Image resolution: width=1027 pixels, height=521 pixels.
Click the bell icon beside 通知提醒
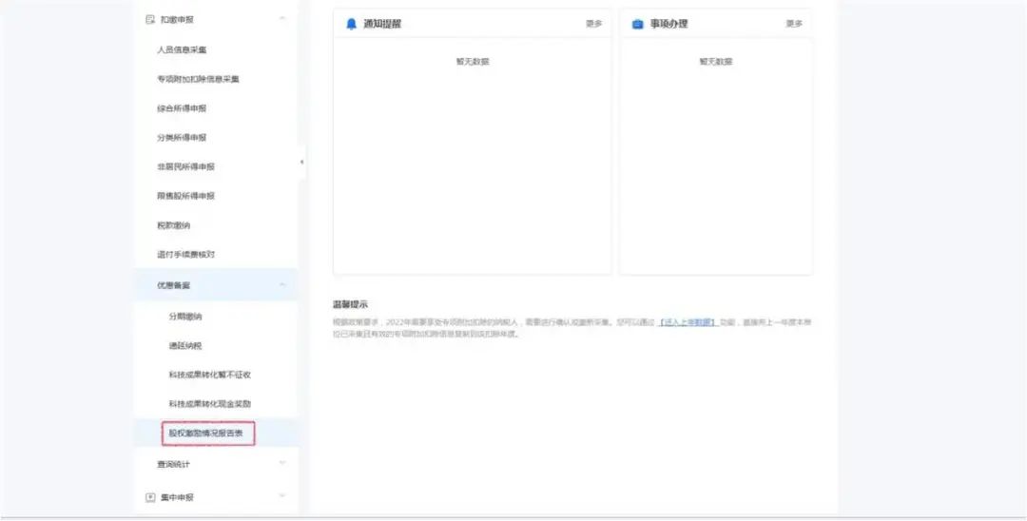[x=352, y=24]
